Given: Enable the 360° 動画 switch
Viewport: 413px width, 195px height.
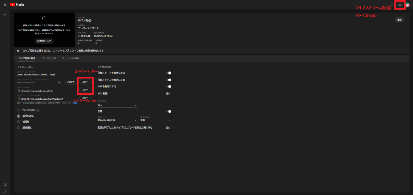Looking at the screenshot, I should tap(168, 93).
